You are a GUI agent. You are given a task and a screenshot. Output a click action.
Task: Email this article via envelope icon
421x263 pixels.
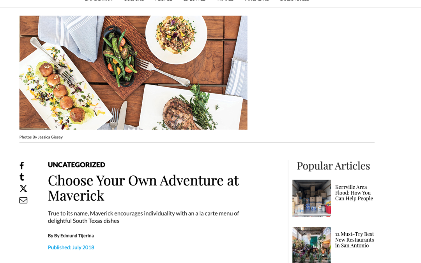(x=23, y=200)
